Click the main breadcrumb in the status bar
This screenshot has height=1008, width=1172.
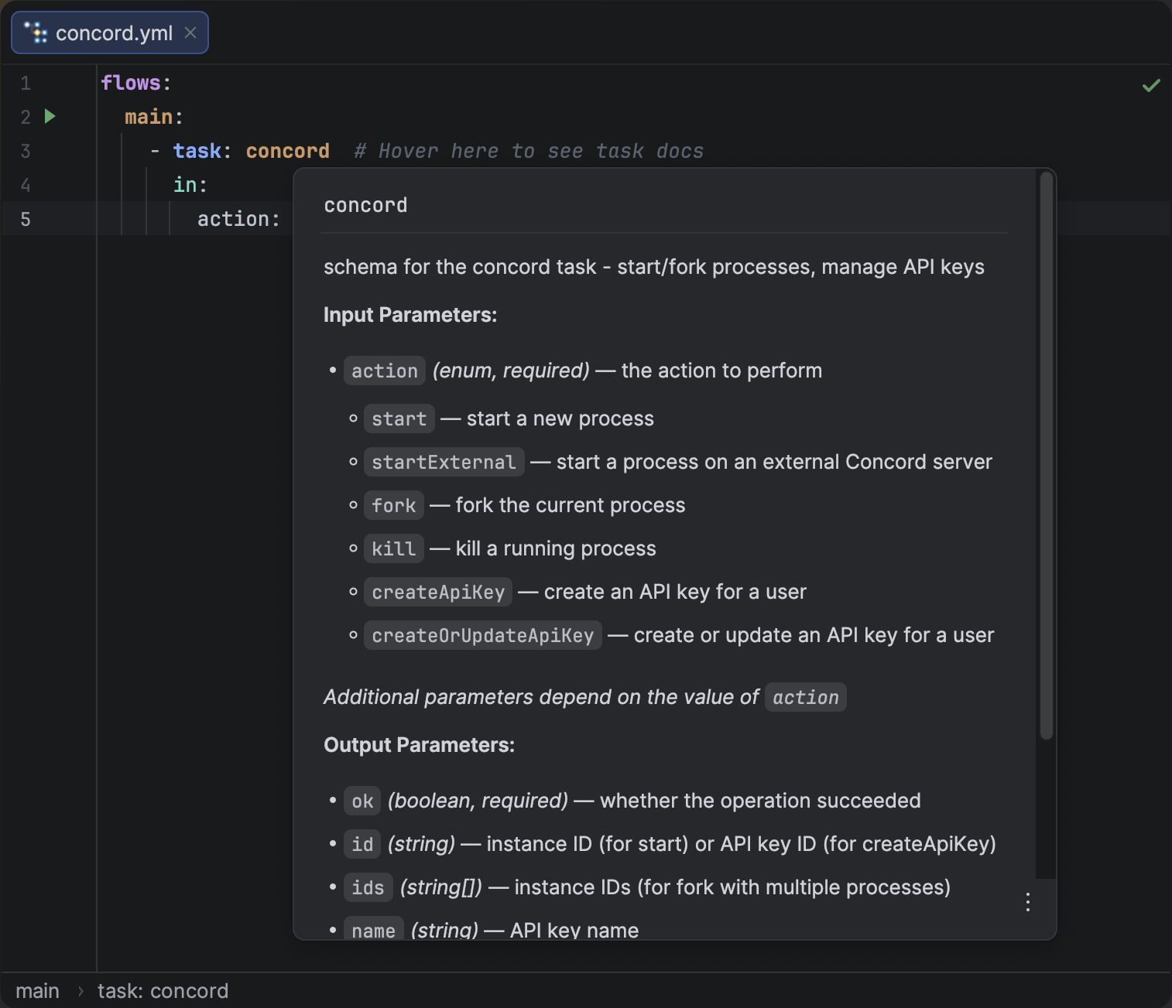(37, 991)
